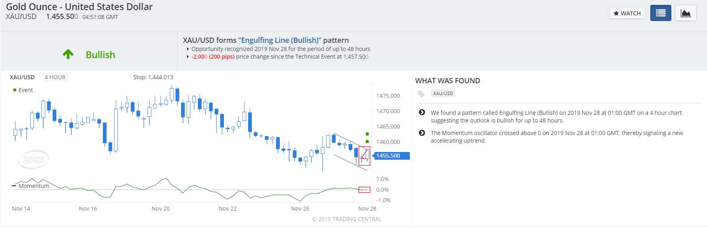The image size is (707, 228).
Task: Click the tag icon beside XAU/USD
Action: (x=421, y=94)
